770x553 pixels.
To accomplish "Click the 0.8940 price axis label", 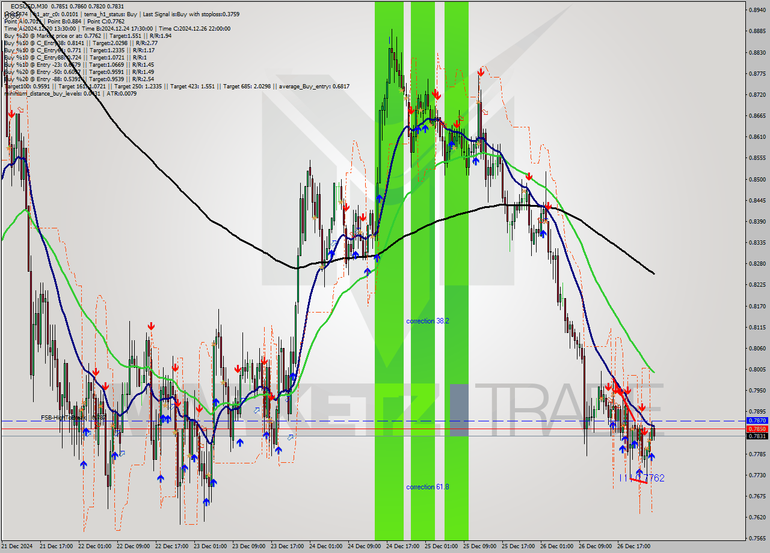I will pyautogui.click(x=757, y=10).
